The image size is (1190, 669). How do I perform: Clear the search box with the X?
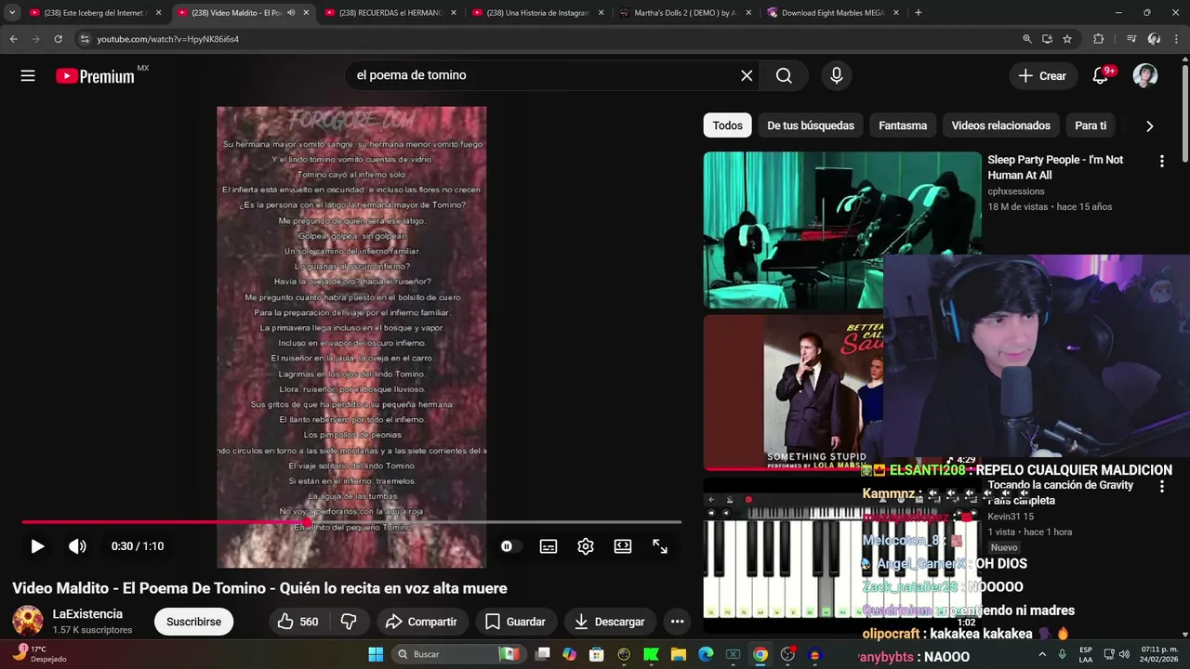pos(747,76)
